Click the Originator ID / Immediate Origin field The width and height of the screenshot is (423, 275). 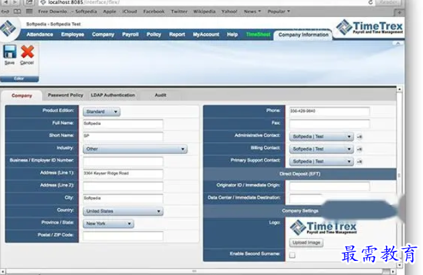(x=330, y=186)
